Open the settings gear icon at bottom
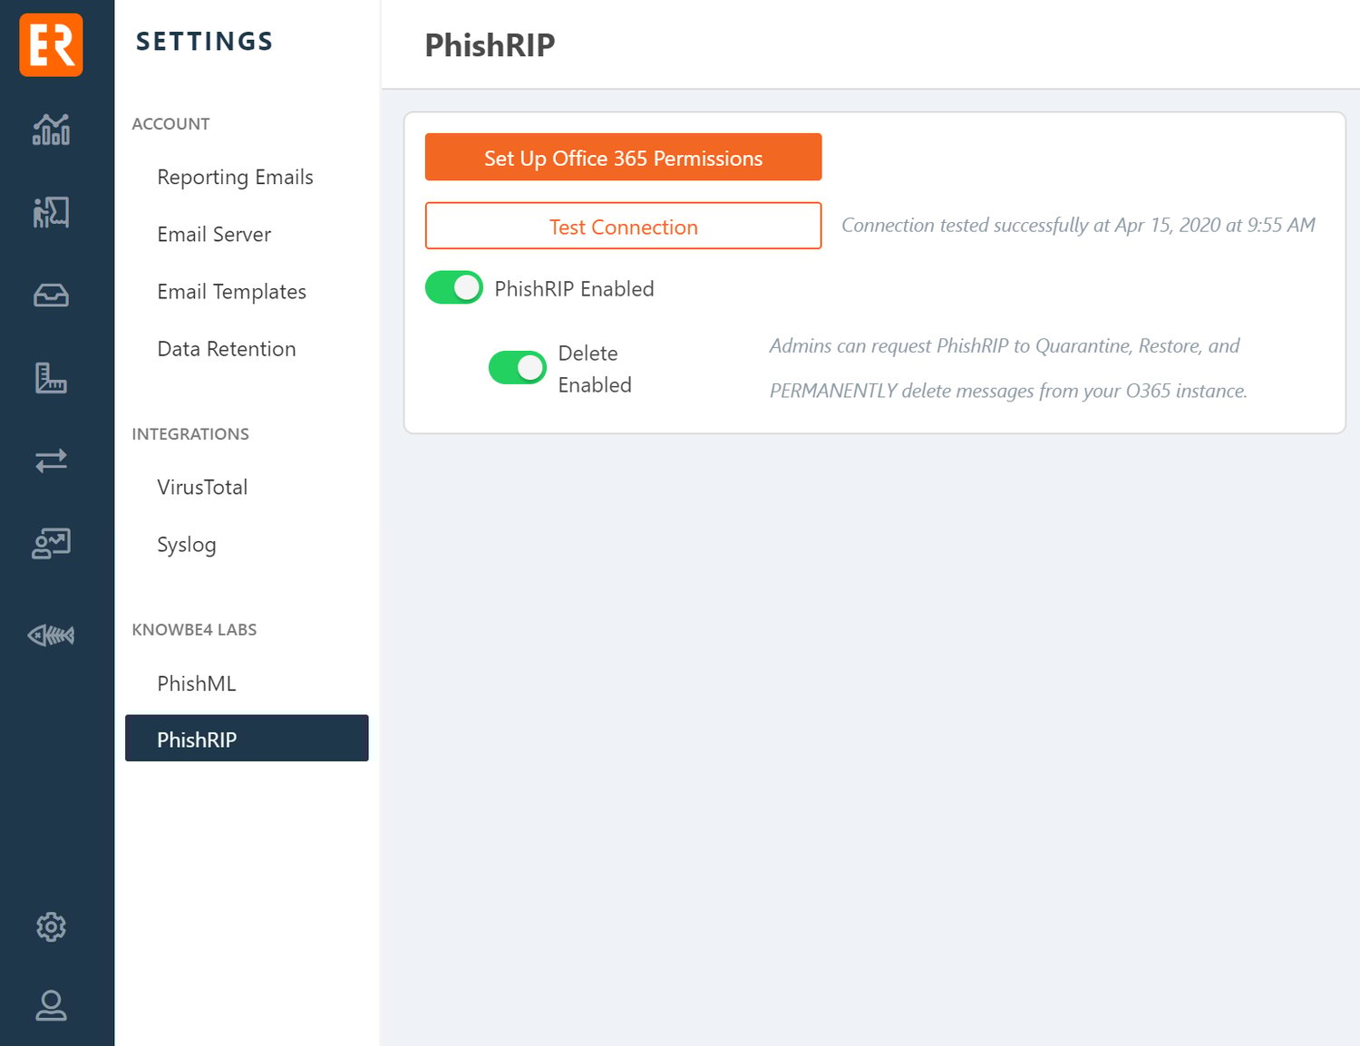The image size is (1360, 1046). 50,926
